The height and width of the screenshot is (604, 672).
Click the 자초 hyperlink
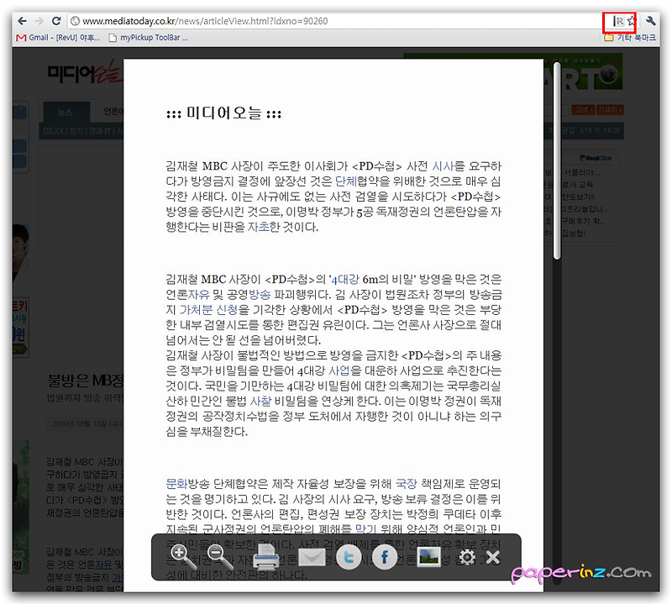pos(259,227)
